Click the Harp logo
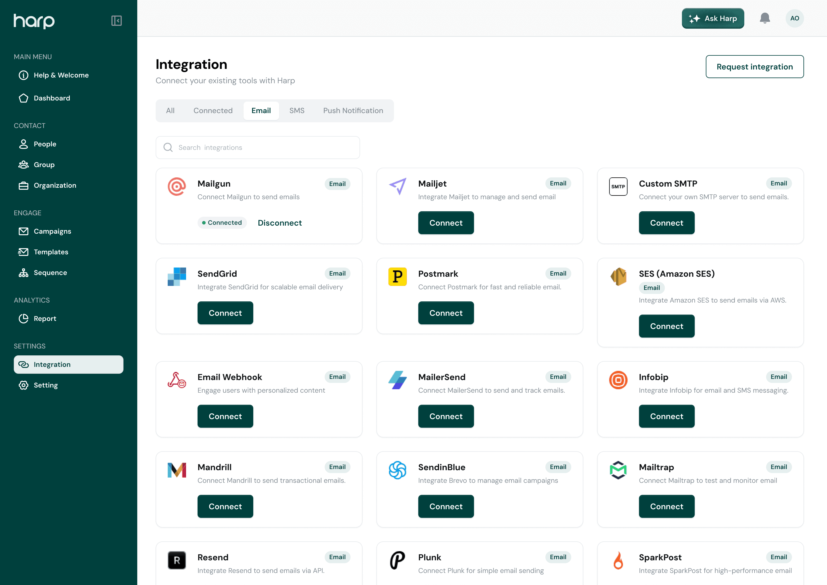 click(x=34, y=21)
